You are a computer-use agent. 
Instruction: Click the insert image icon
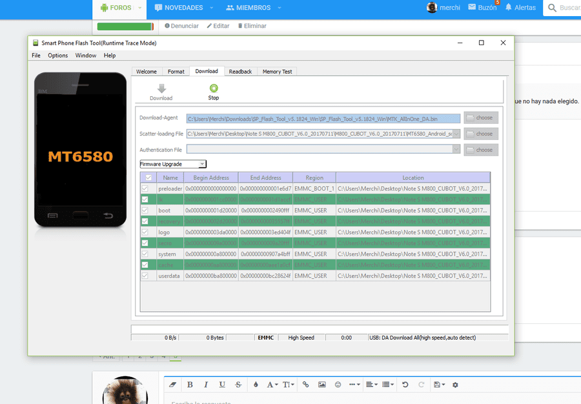click(322, 385)
